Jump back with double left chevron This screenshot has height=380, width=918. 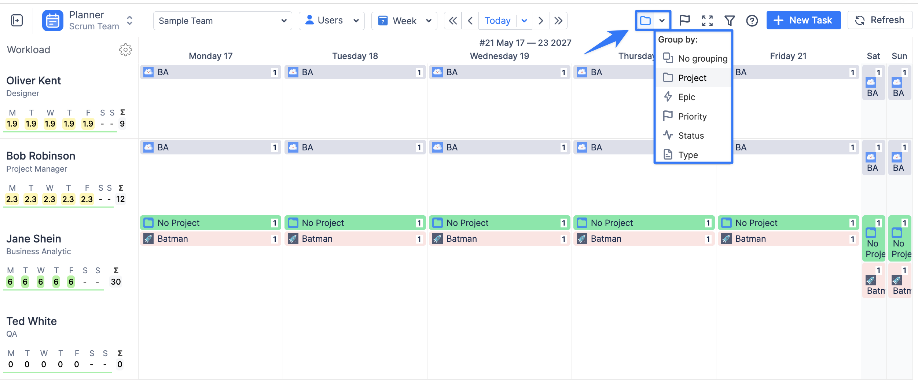453,21
